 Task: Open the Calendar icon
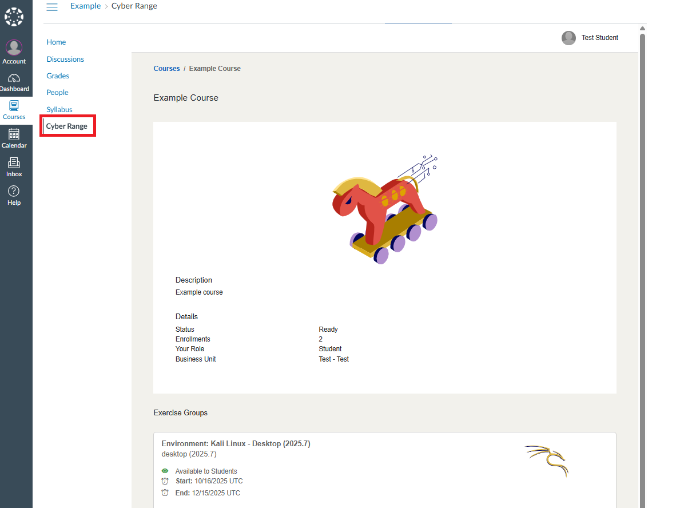(14, 136)
